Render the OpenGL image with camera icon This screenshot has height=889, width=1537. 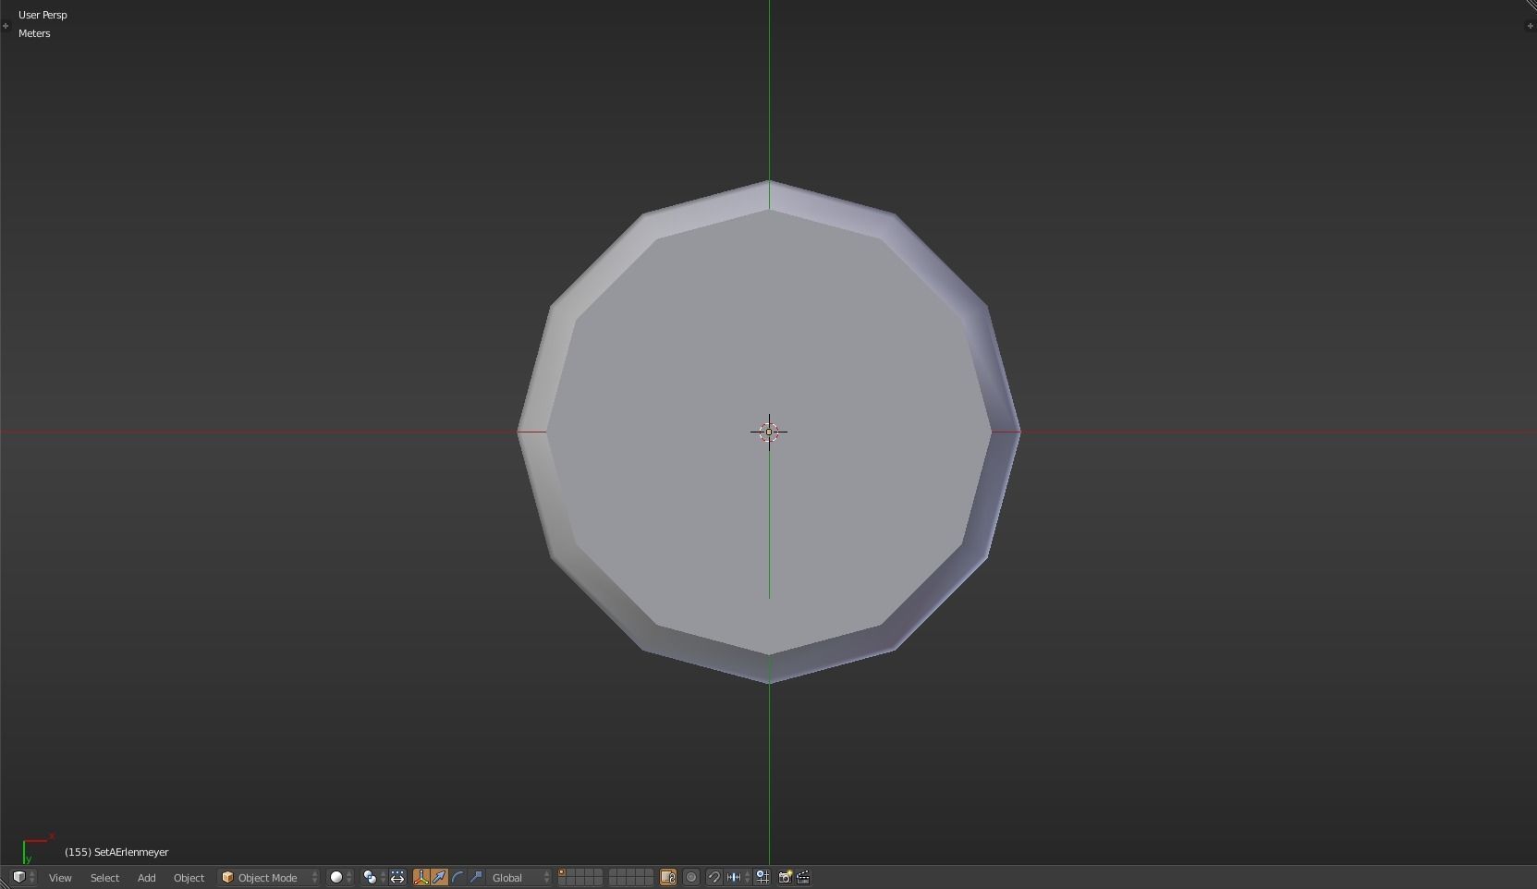785,877
